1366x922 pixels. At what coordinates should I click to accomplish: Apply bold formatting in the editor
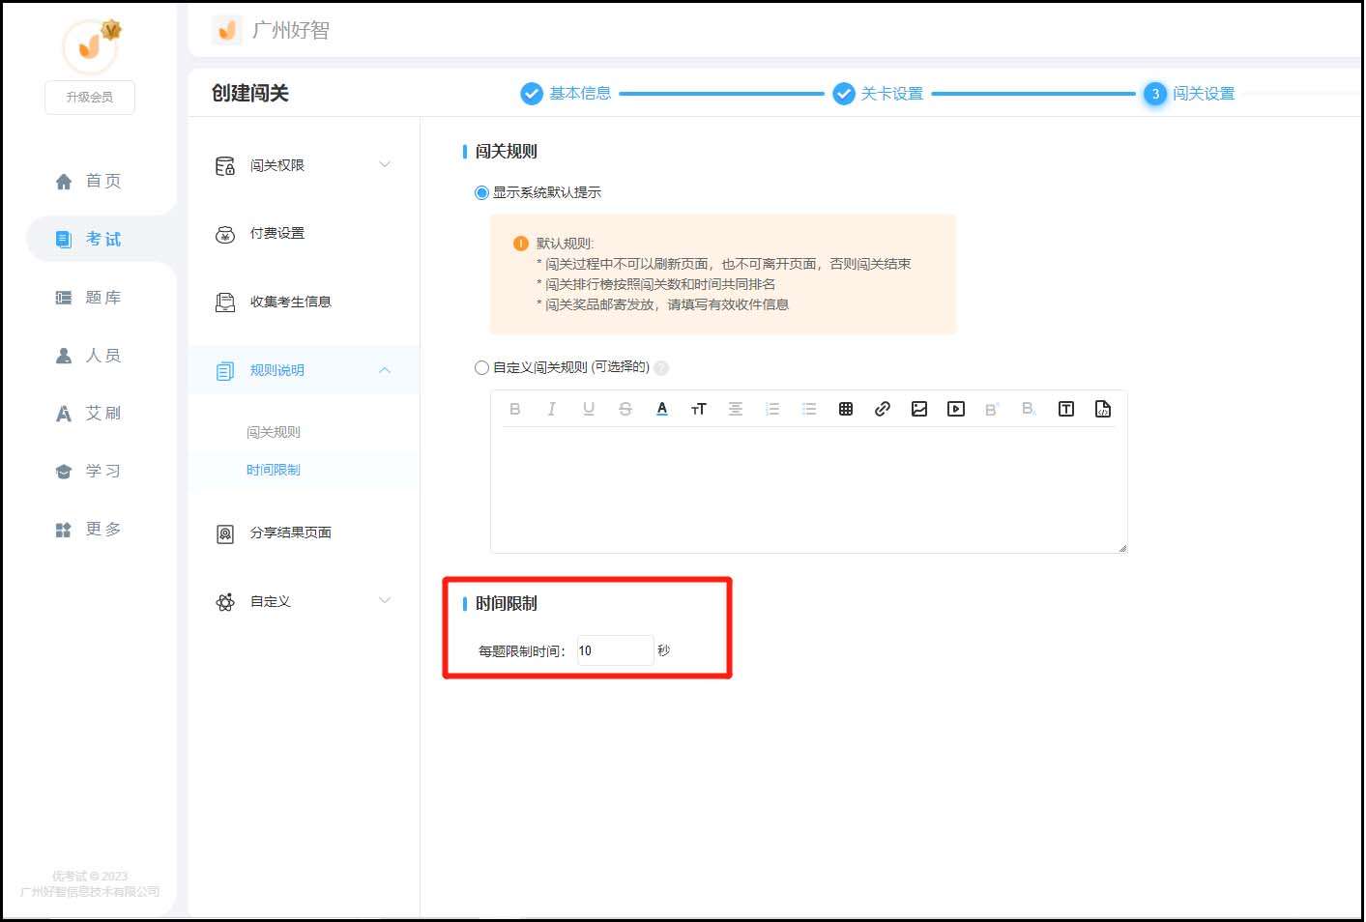coord(515,408)
